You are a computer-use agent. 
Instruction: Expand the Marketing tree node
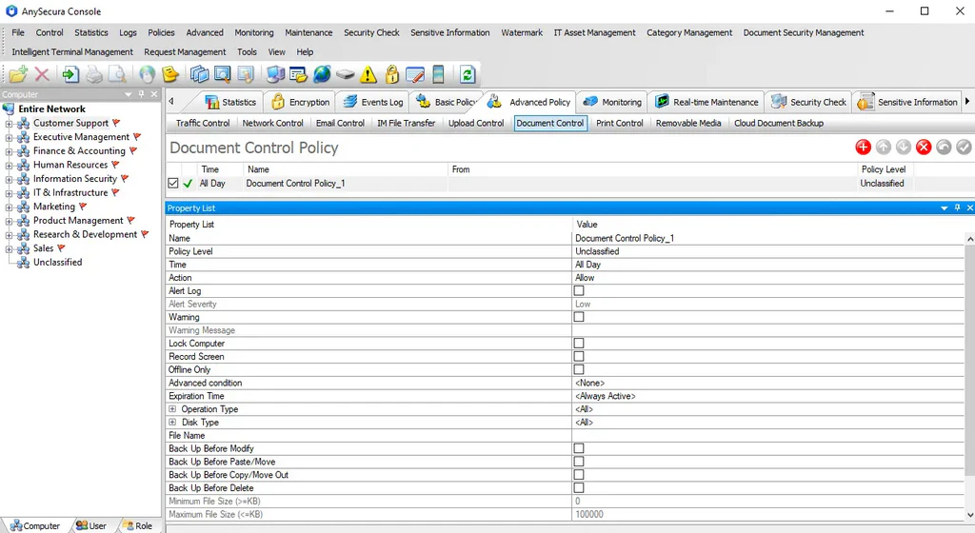(x=9, y=207)
